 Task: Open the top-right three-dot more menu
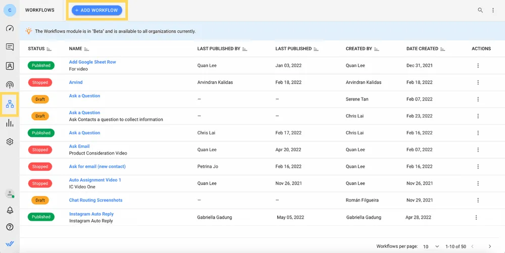point(493,10)
